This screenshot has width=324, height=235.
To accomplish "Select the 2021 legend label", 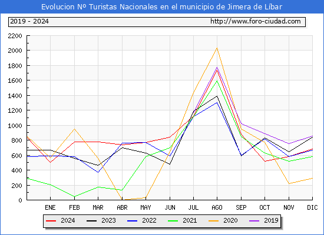I will pyautogui.click(x=190, y=220).
